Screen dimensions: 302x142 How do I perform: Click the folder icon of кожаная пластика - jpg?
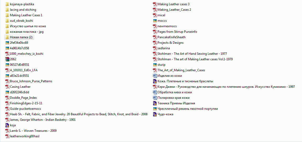point(7,31)
